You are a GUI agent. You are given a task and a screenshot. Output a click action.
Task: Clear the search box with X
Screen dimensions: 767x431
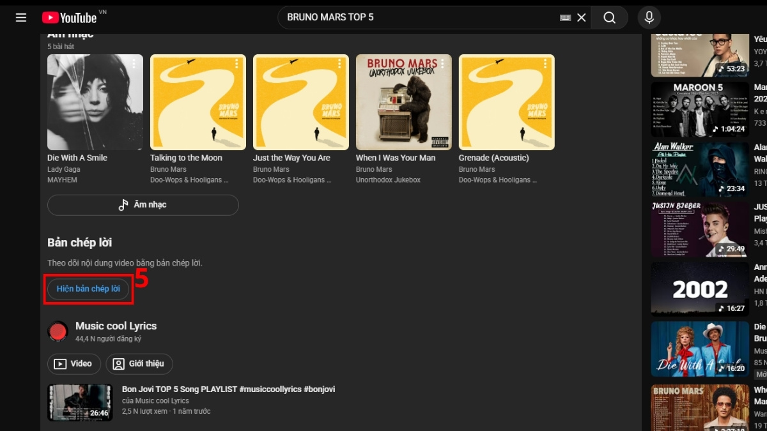tap(582, 18)
